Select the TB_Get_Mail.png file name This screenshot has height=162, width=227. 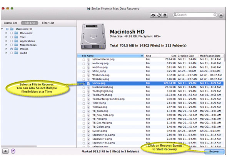coord(102,123)
